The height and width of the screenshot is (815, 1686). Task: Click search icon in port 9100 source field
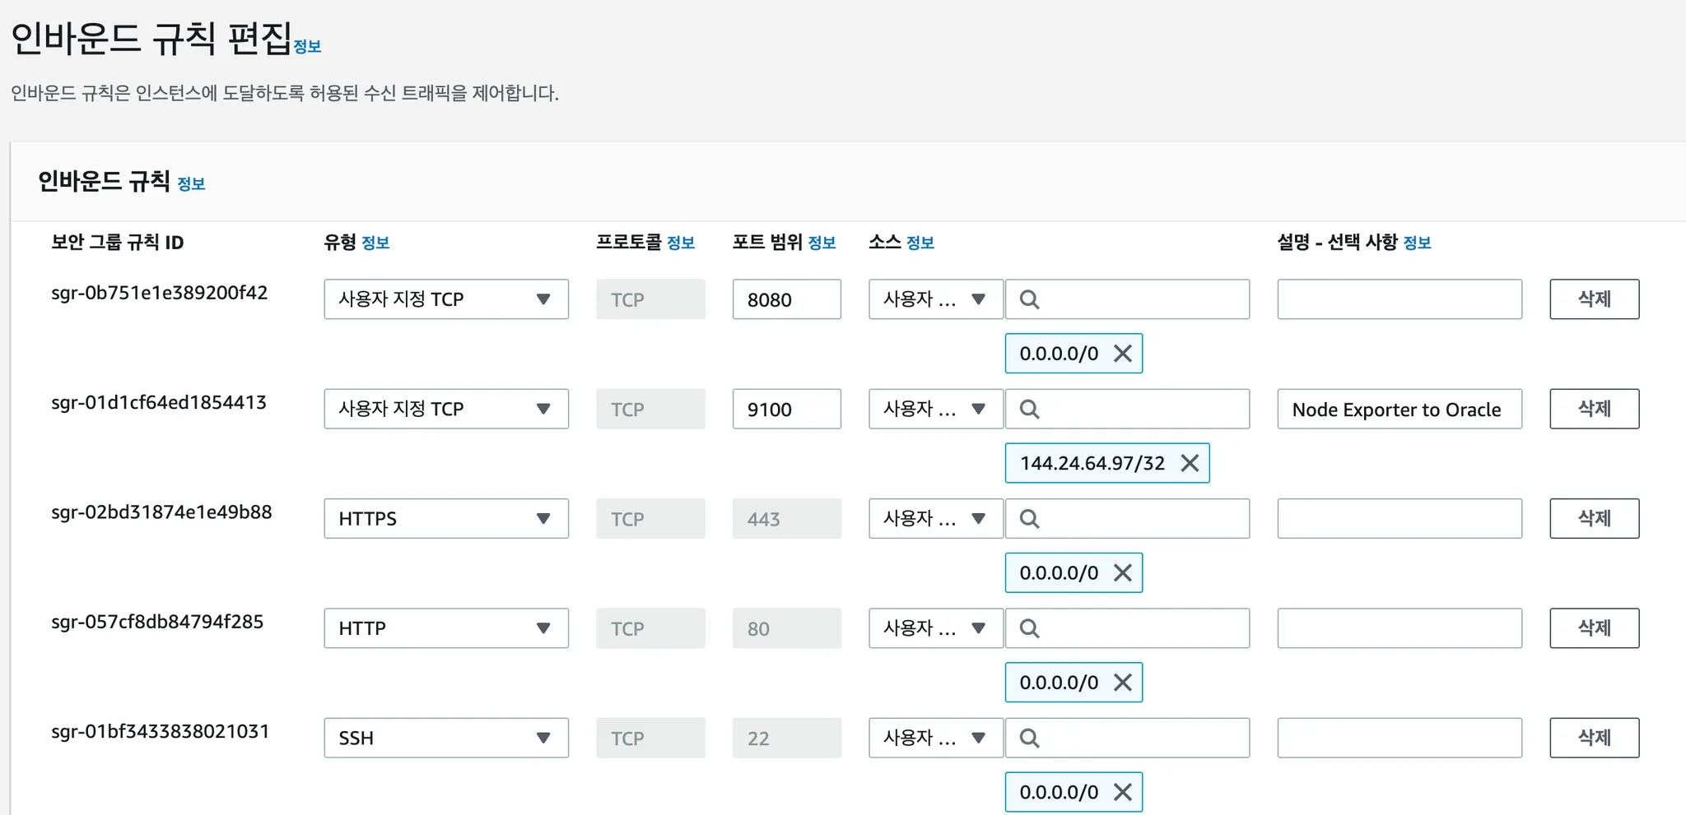[x=1029, y=410]
